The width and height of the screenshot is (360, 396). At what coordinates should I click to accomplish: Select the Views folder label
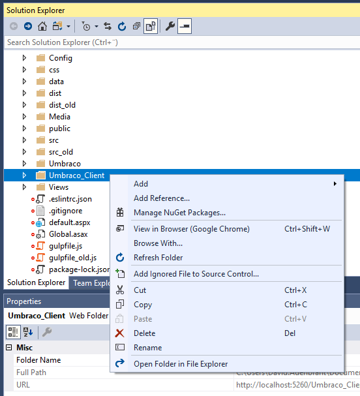59,187
